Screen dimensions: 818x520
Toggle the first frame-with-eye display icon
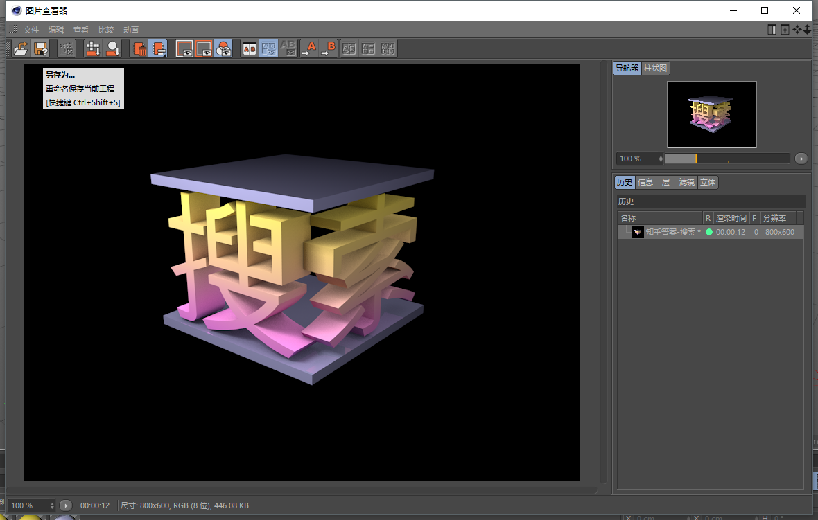pos(184,48)
